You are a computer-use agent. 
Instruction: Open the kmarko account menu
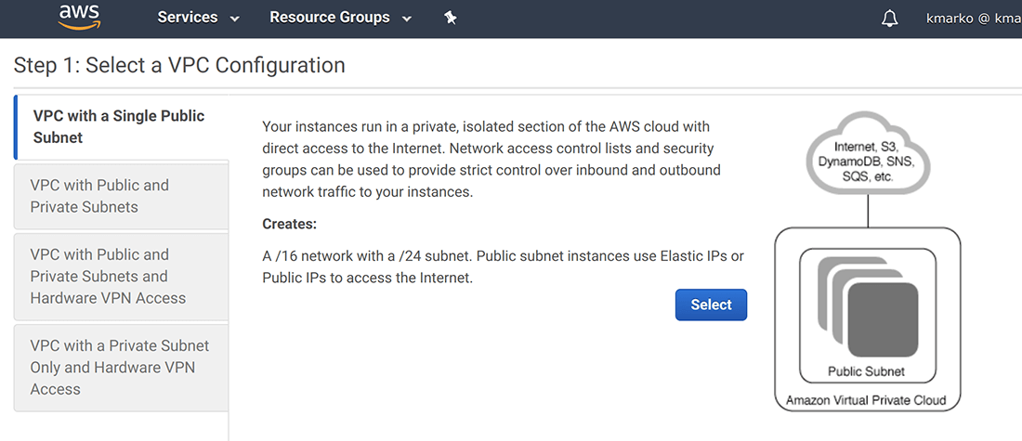(x=973, y=18)
